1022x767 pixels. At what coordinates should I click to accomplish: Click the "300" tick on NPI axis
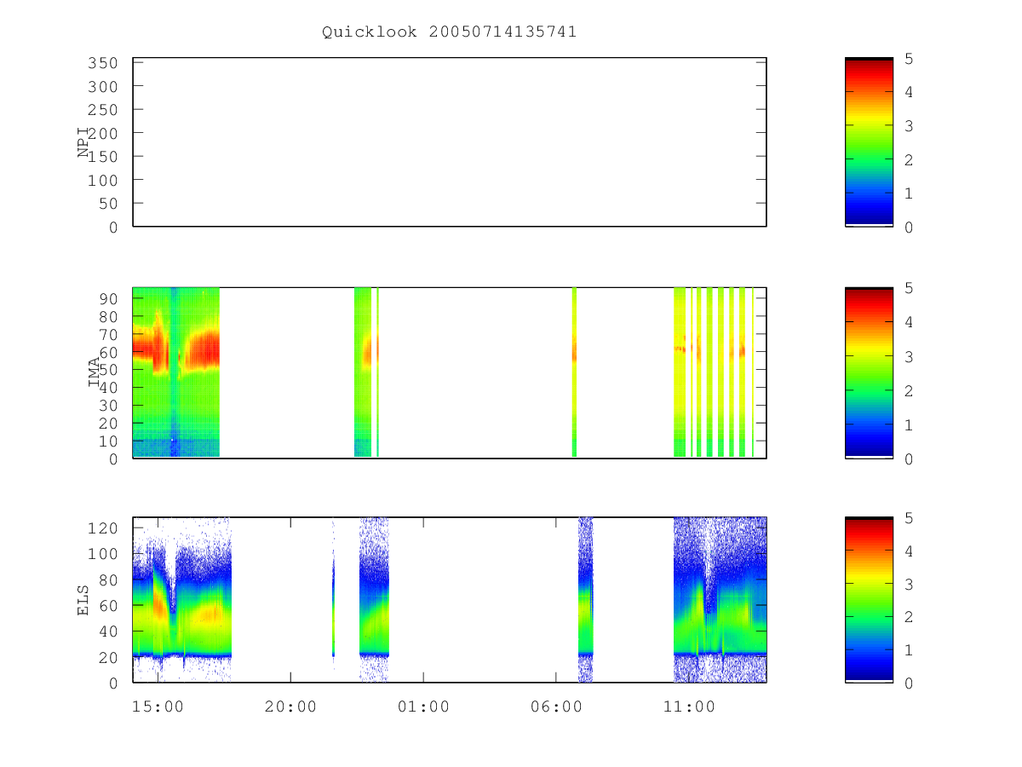click(x=102, y=87)
